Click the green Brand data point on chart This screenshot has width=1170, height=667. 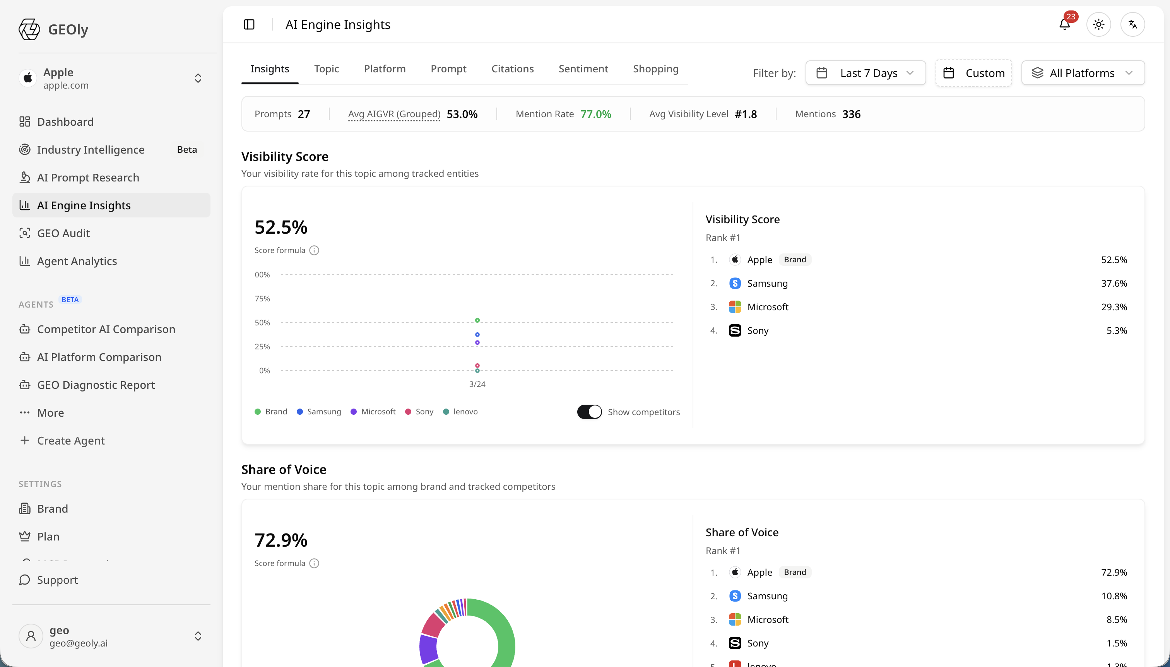477,320
